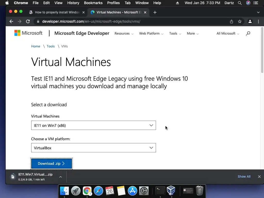Close the 'How to properly install Windows' tab
Image resolution: width=264 pixels, height=198 pixels.
(x=83, y=12)
